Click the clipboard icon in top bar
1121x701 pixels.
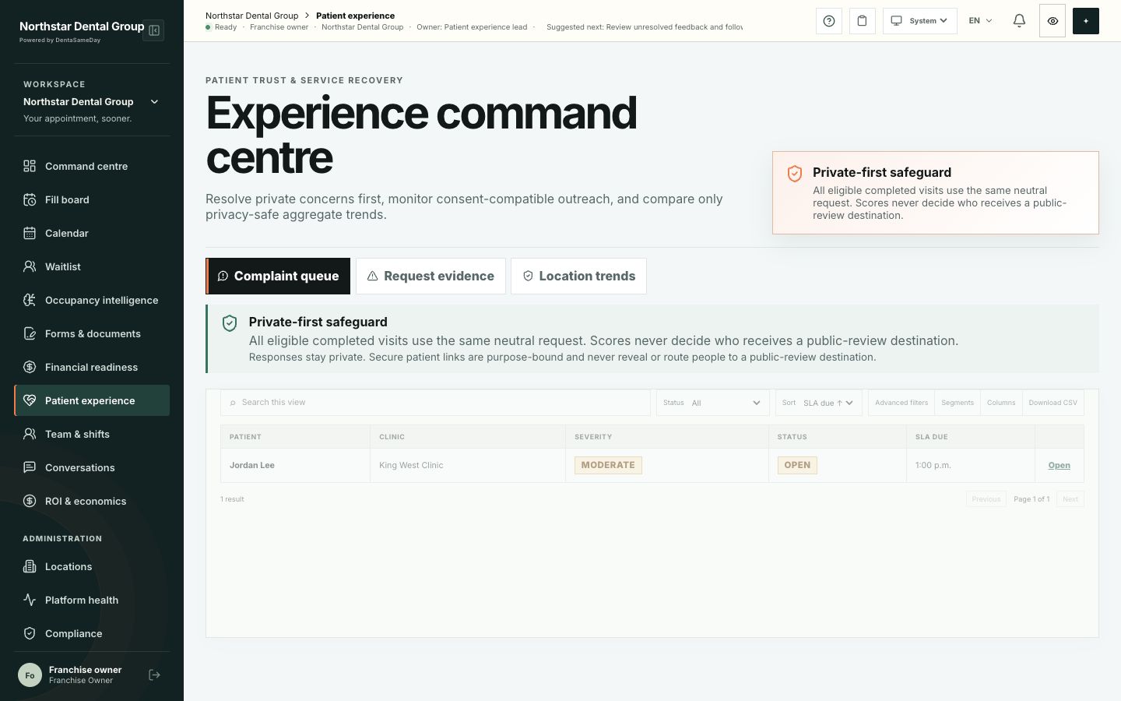click(x=863, y=21)
